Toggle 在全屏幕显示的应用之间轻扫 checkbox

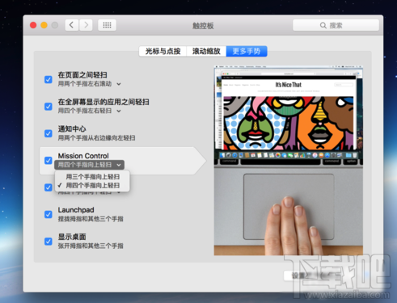click(x=49, y=107)
